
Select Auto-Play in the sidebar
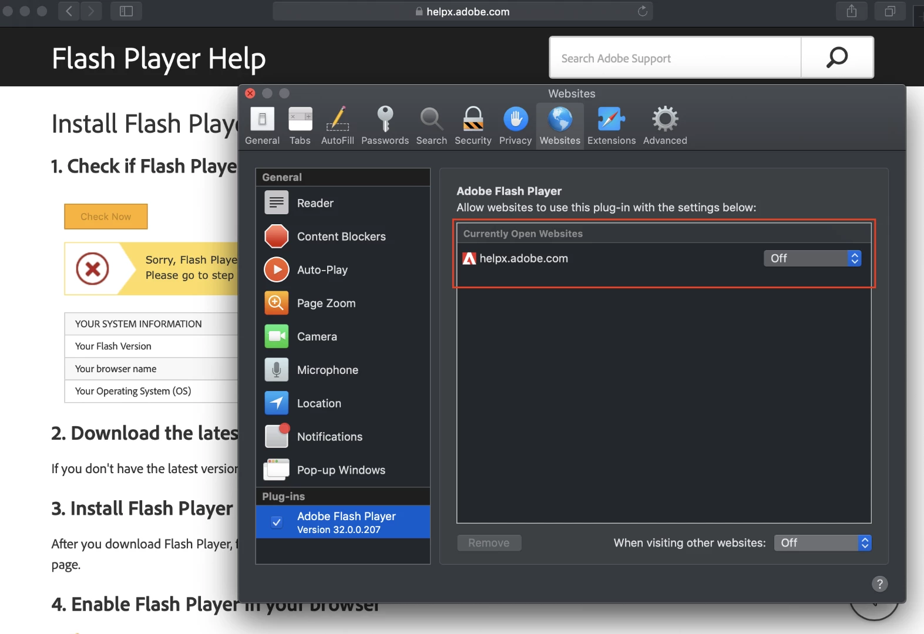[343, 270]
